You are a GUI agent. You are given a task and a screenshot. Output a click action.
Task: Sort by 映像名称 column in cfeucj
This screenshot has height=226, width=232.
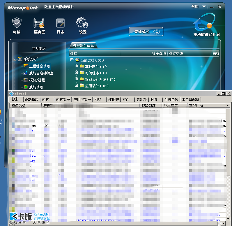pyautogui.click(x=25, y=106)
